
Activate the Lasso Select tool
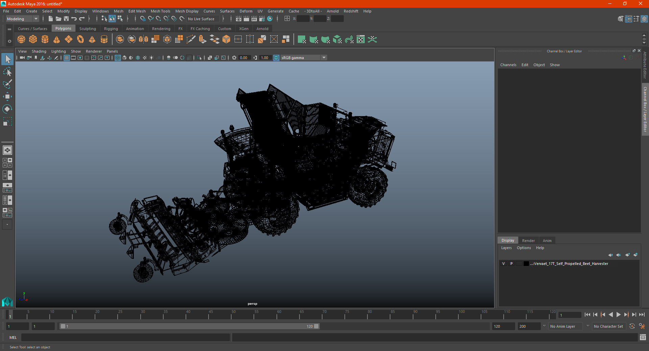coord(7,72)
